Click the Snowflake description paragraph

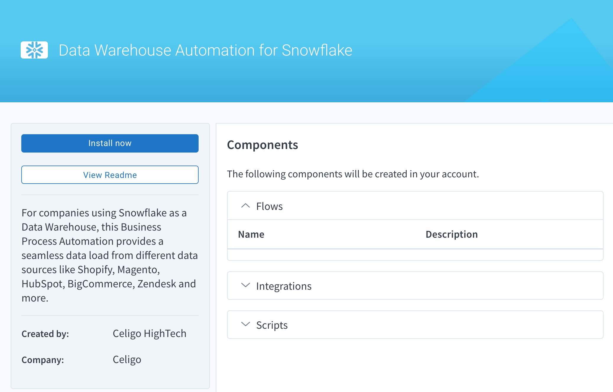110,255
